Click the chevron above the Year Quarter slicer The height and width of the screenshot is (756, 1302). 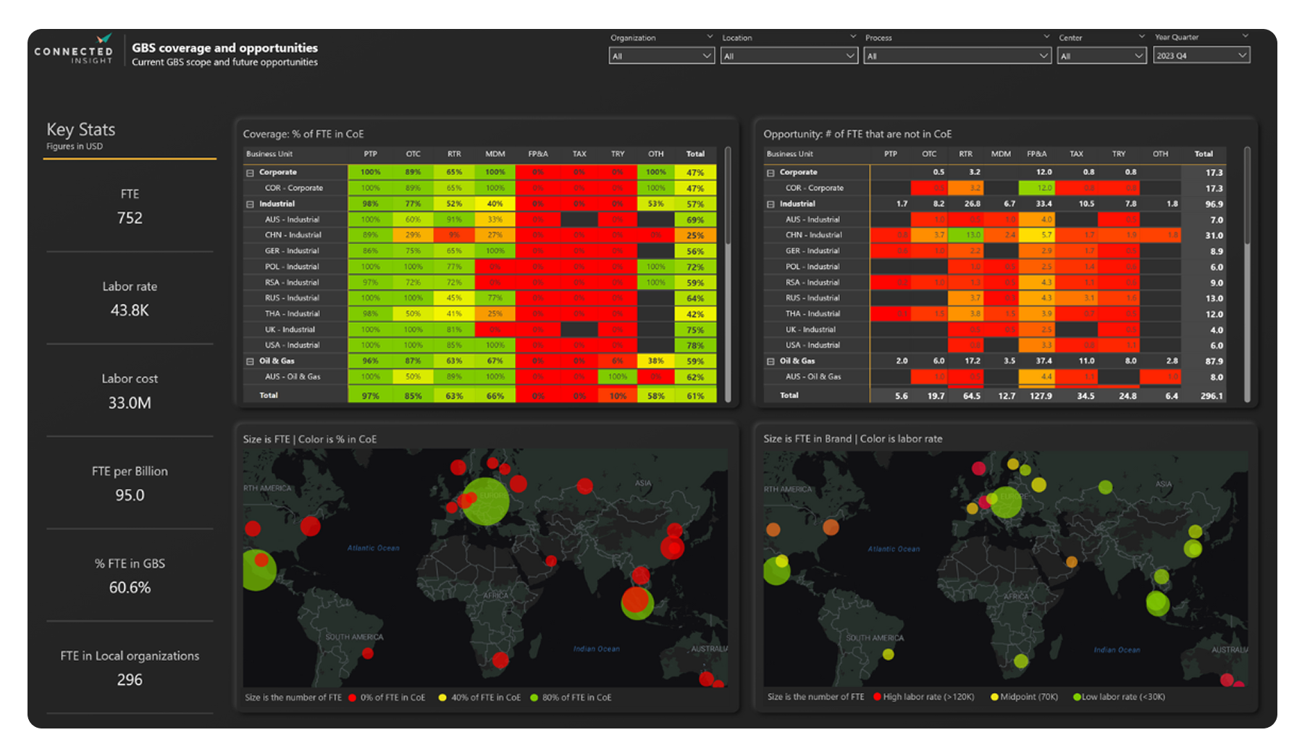click(1245, 36)
